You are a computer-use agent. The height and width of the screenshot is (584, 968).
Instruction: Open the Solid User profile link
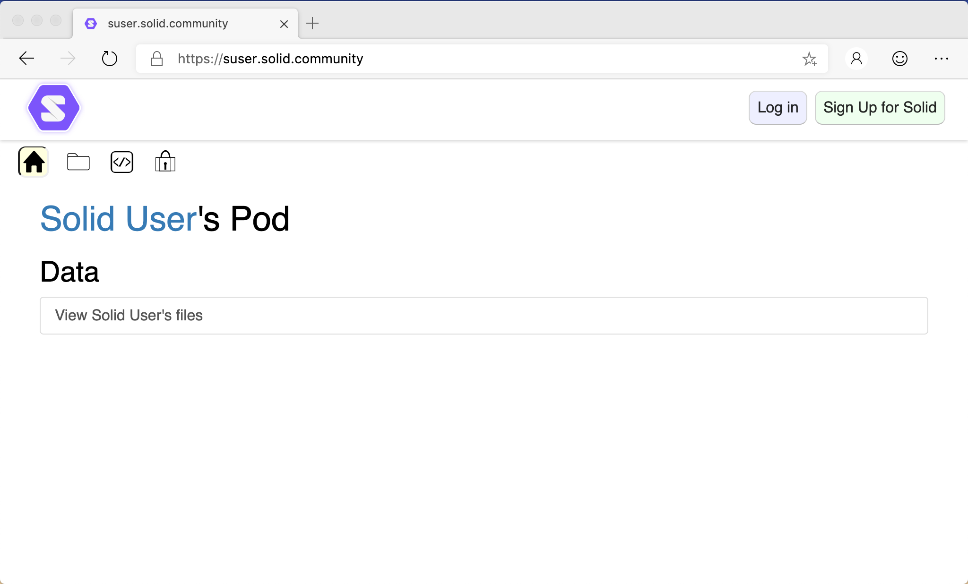tap(119, 219)
